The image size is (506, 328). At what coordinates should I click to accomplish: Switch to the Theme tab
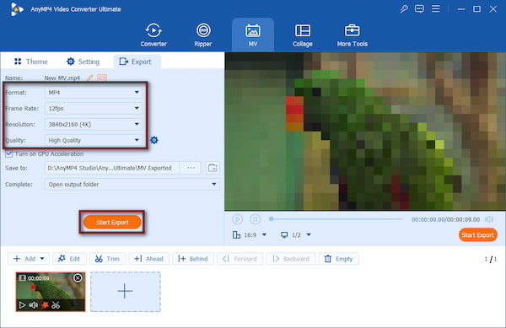(x=31, y=62)
